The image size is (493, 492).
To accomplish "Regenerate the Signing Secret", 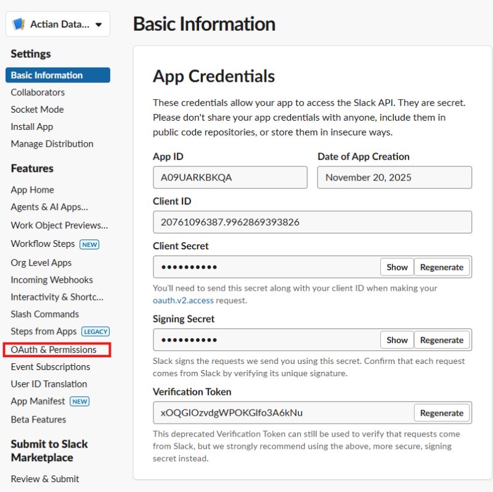I will click(442, 340).
